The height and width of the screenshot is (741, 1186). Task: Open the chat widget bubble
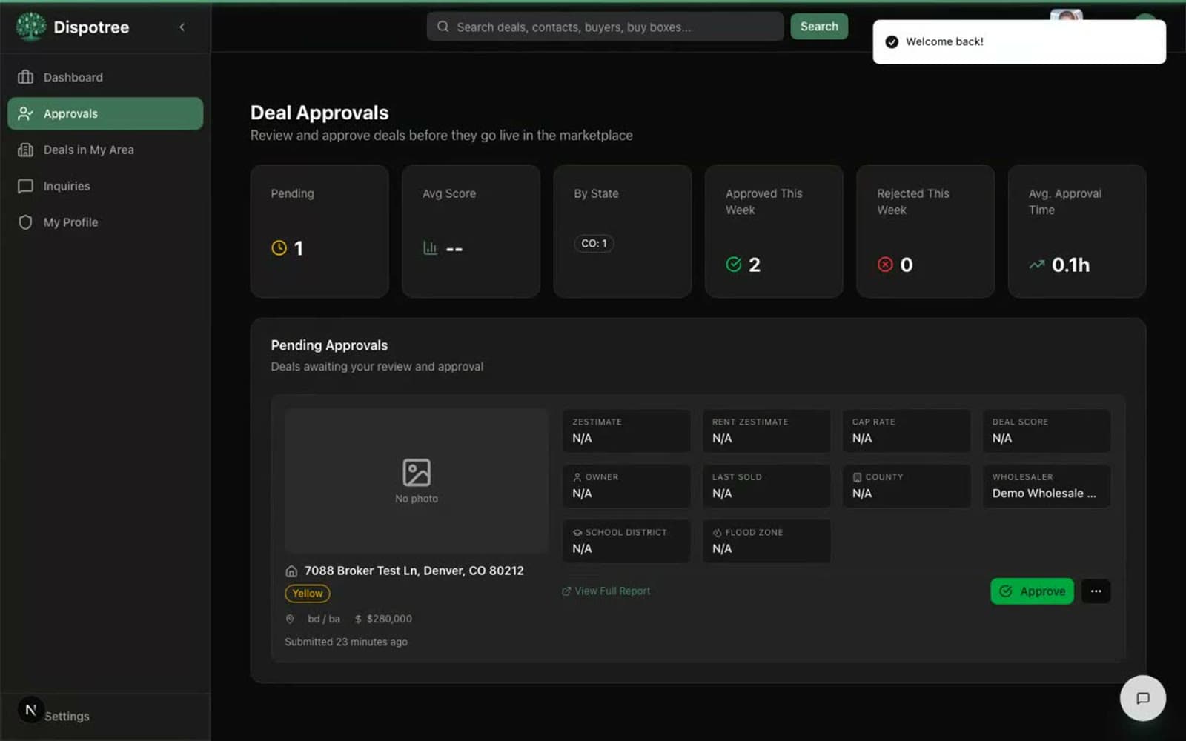tap(1142, 698)
